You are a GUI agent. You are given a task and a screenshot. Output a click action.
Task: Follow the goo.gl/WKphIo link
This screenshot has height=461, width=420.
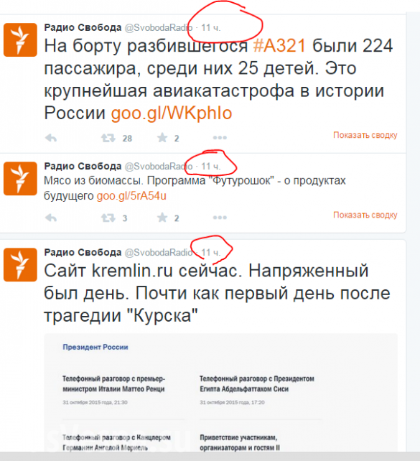pos(172,113)
